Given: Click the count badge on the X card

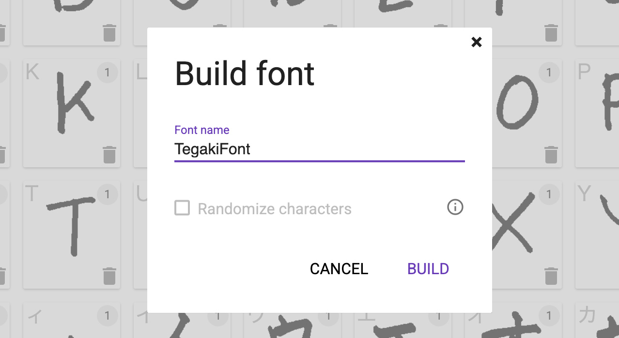Looking at the screenshot, I should (x=549, y=194).
